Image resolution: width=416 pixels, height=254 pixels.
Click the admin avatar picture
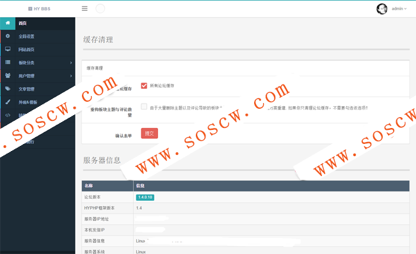pyautogui.click(x=382, y=9)
